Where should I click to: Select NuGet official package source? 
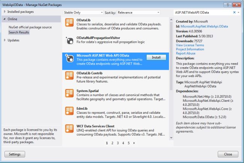[x=30, y=27]
